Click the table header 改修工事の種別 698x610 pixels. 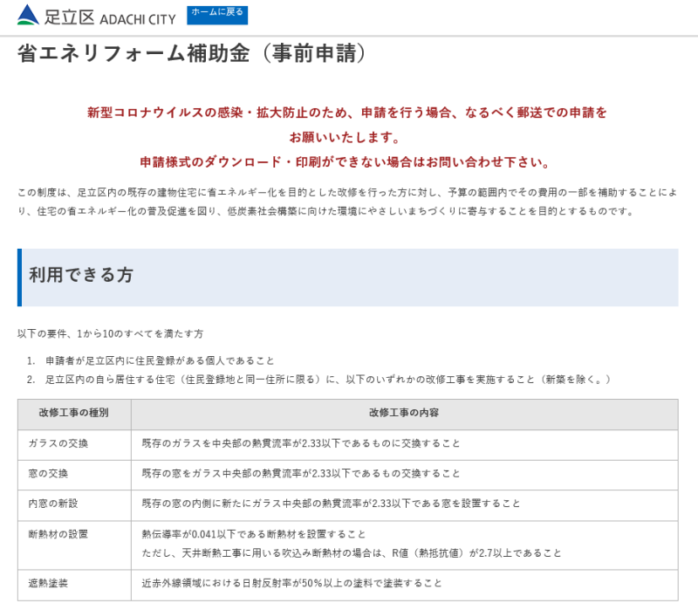coord(74,415)
